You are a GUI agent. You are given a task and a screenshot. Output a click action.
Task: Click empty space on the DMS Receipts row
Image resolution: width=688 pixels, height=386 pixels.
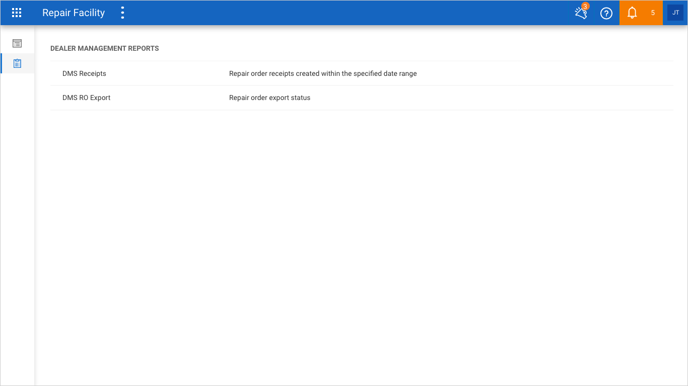tap(544, 73)
